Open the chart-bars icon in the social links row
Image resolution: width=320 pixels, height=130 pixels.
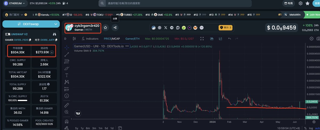154,27
